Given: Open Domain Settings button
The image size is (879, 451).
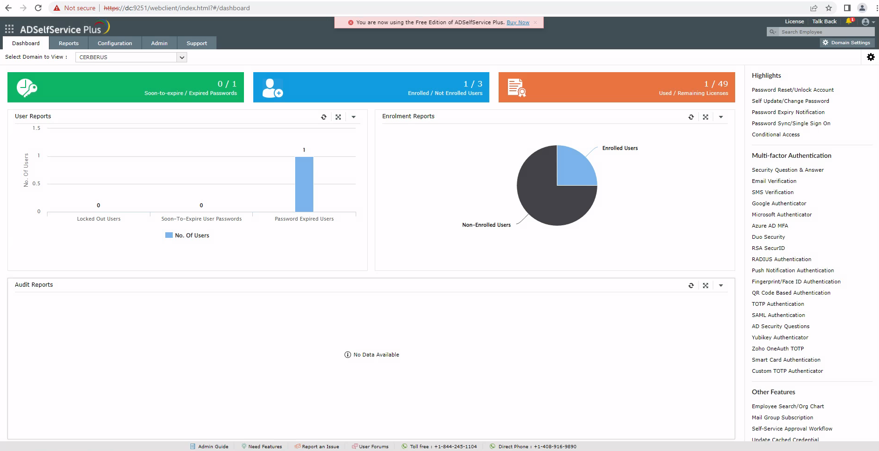Looking at the screenshot, I should (847, 42).
